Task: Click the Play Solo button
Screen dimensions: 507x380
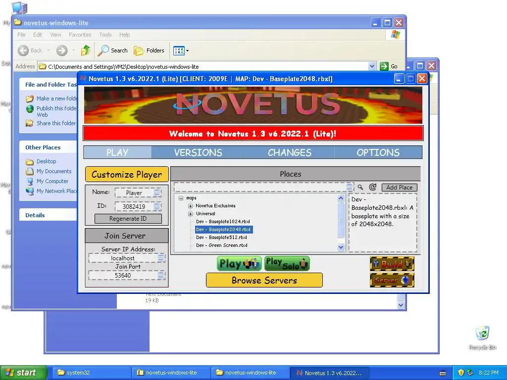Action: [287, 264]
